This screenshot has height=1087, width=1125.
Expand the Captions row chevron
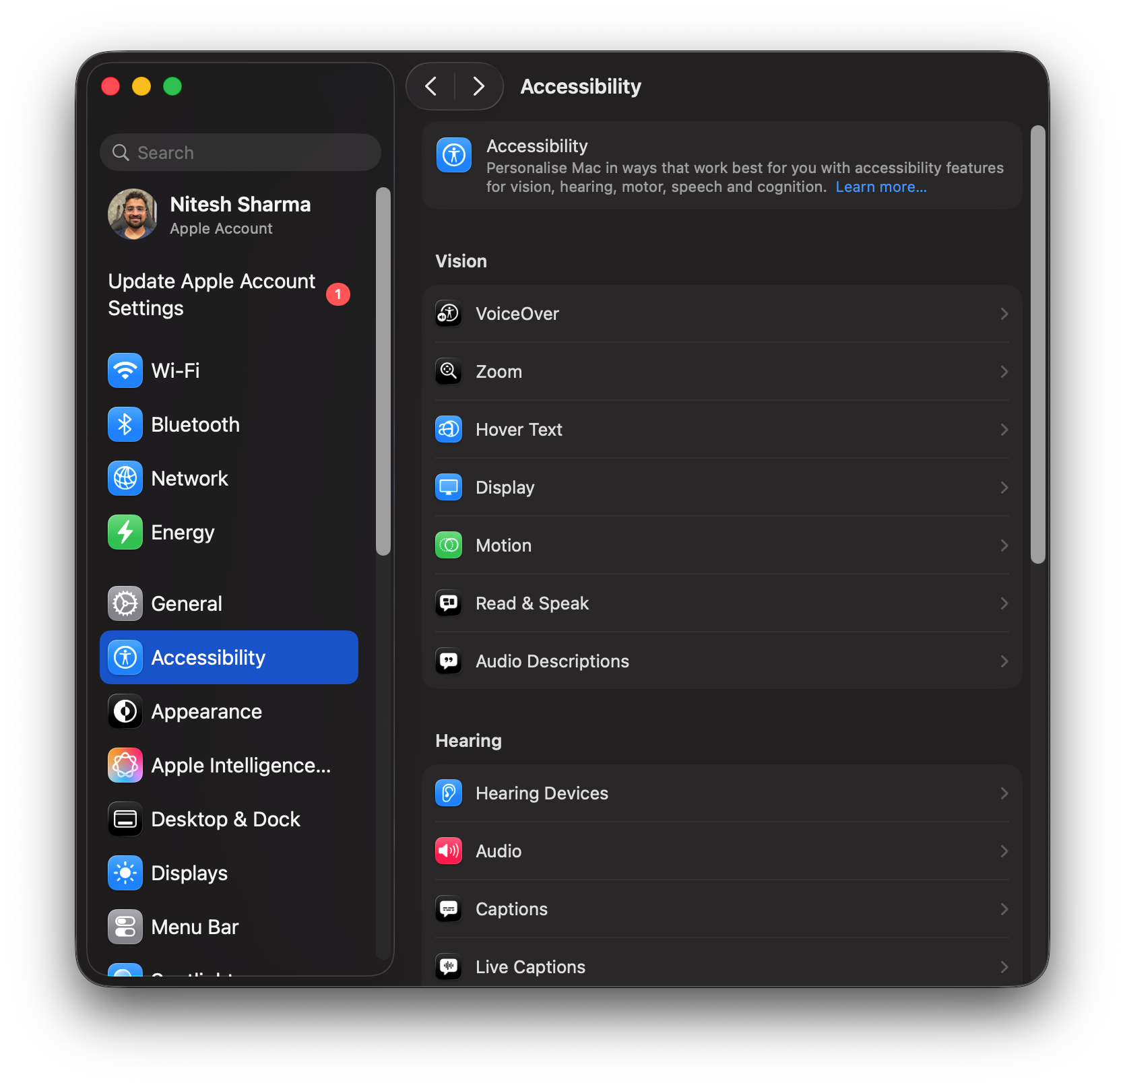1004,909
